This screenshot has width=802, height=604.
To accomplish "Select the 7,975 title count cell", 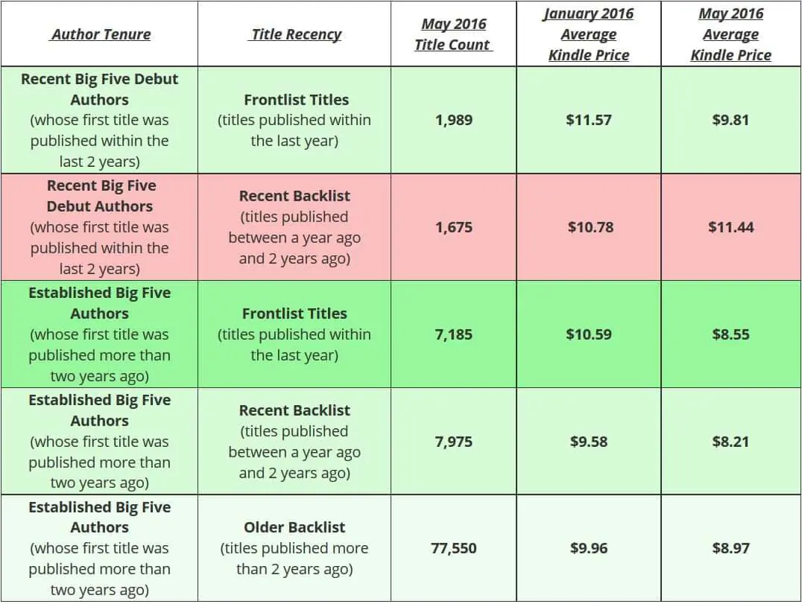I will pyautogui.click(x=454, y=442).
